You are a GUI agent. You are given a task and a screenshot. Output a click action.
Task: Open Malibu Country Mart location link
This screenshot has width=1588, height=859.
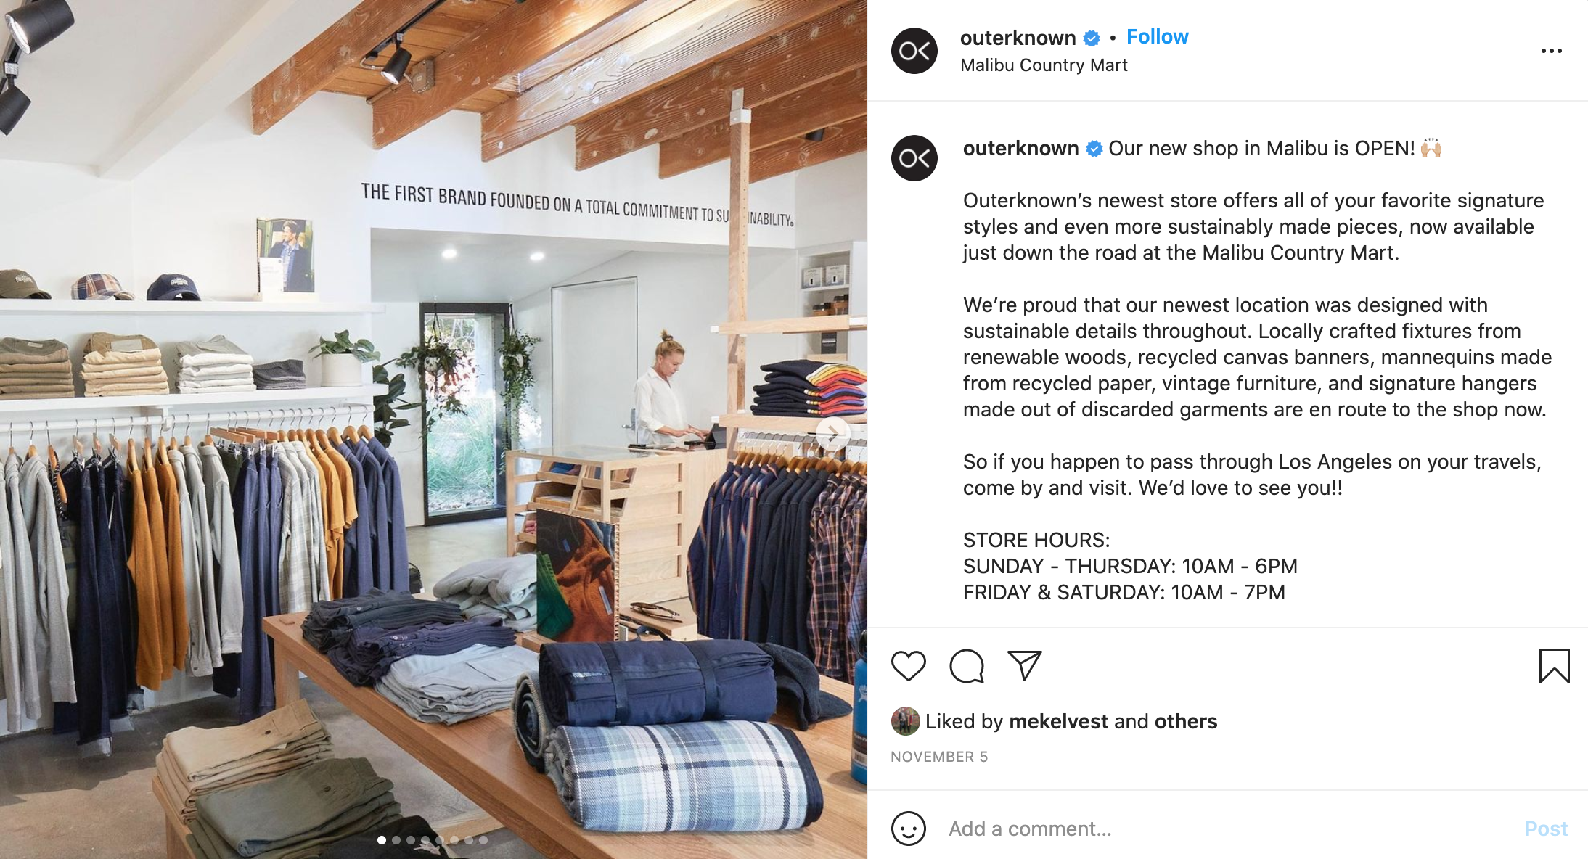tap(1044, 65)
